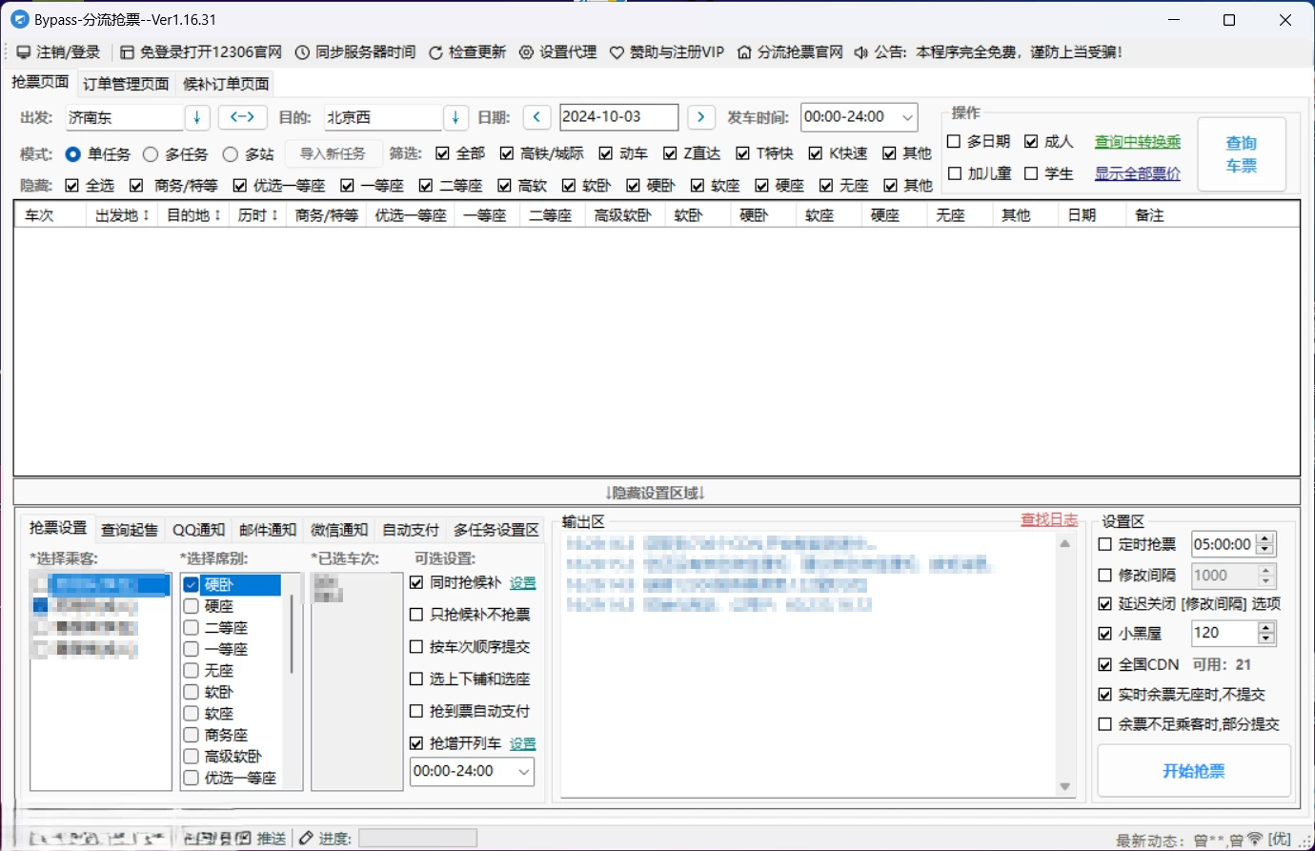
Task: Switch to 订单管理页面 tab
Action: click(126, 84)
